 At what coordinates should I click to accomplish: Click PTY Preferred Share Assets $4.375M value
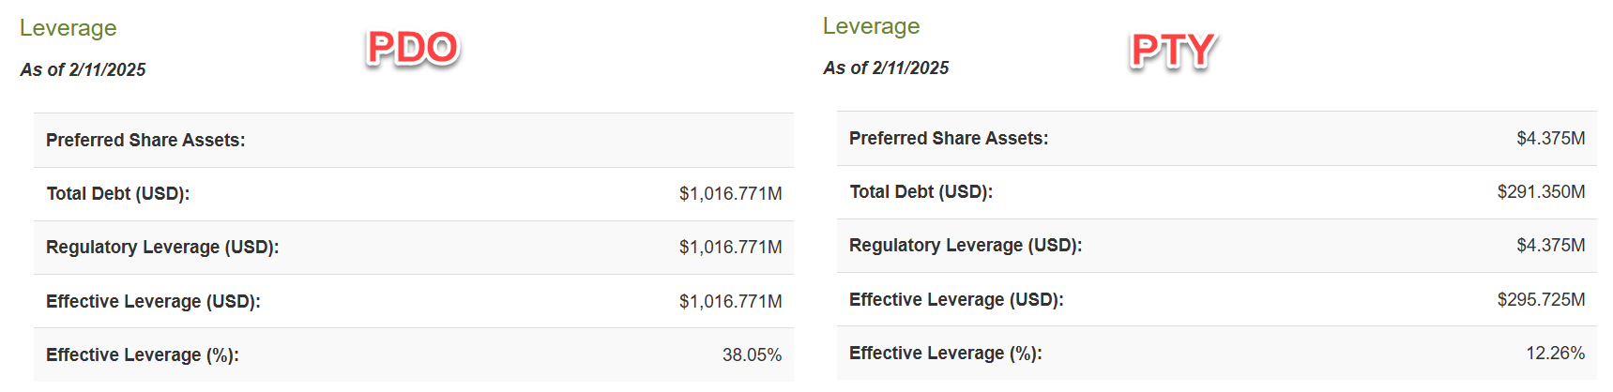1550,138
